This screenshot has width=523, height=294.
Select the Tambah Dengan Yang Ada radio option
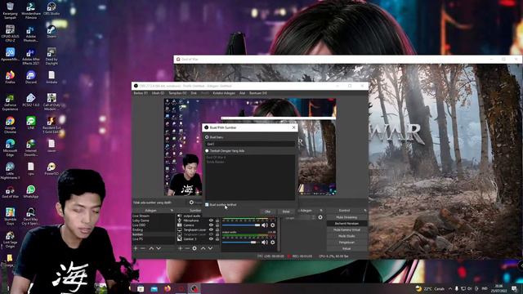pos(207,151)
